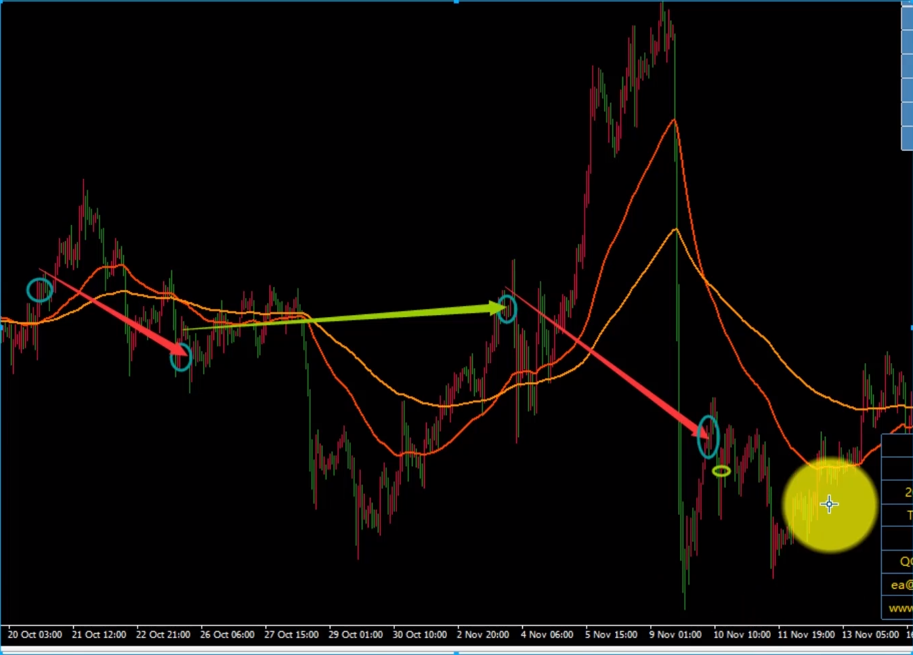Click teal circle at green arrow tip
Image resolution: width=913 pixels, height=655 pixels.
(x=507, y=310)
